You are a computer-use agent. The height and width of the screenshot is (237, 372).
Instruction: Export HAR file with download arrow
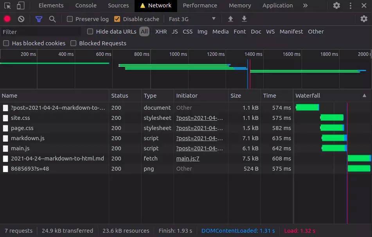pyautogui.click(x=244, y=19)
